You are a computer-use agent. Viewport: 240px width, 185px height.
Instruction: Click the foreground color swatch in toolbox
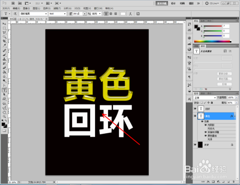[3, 124]
